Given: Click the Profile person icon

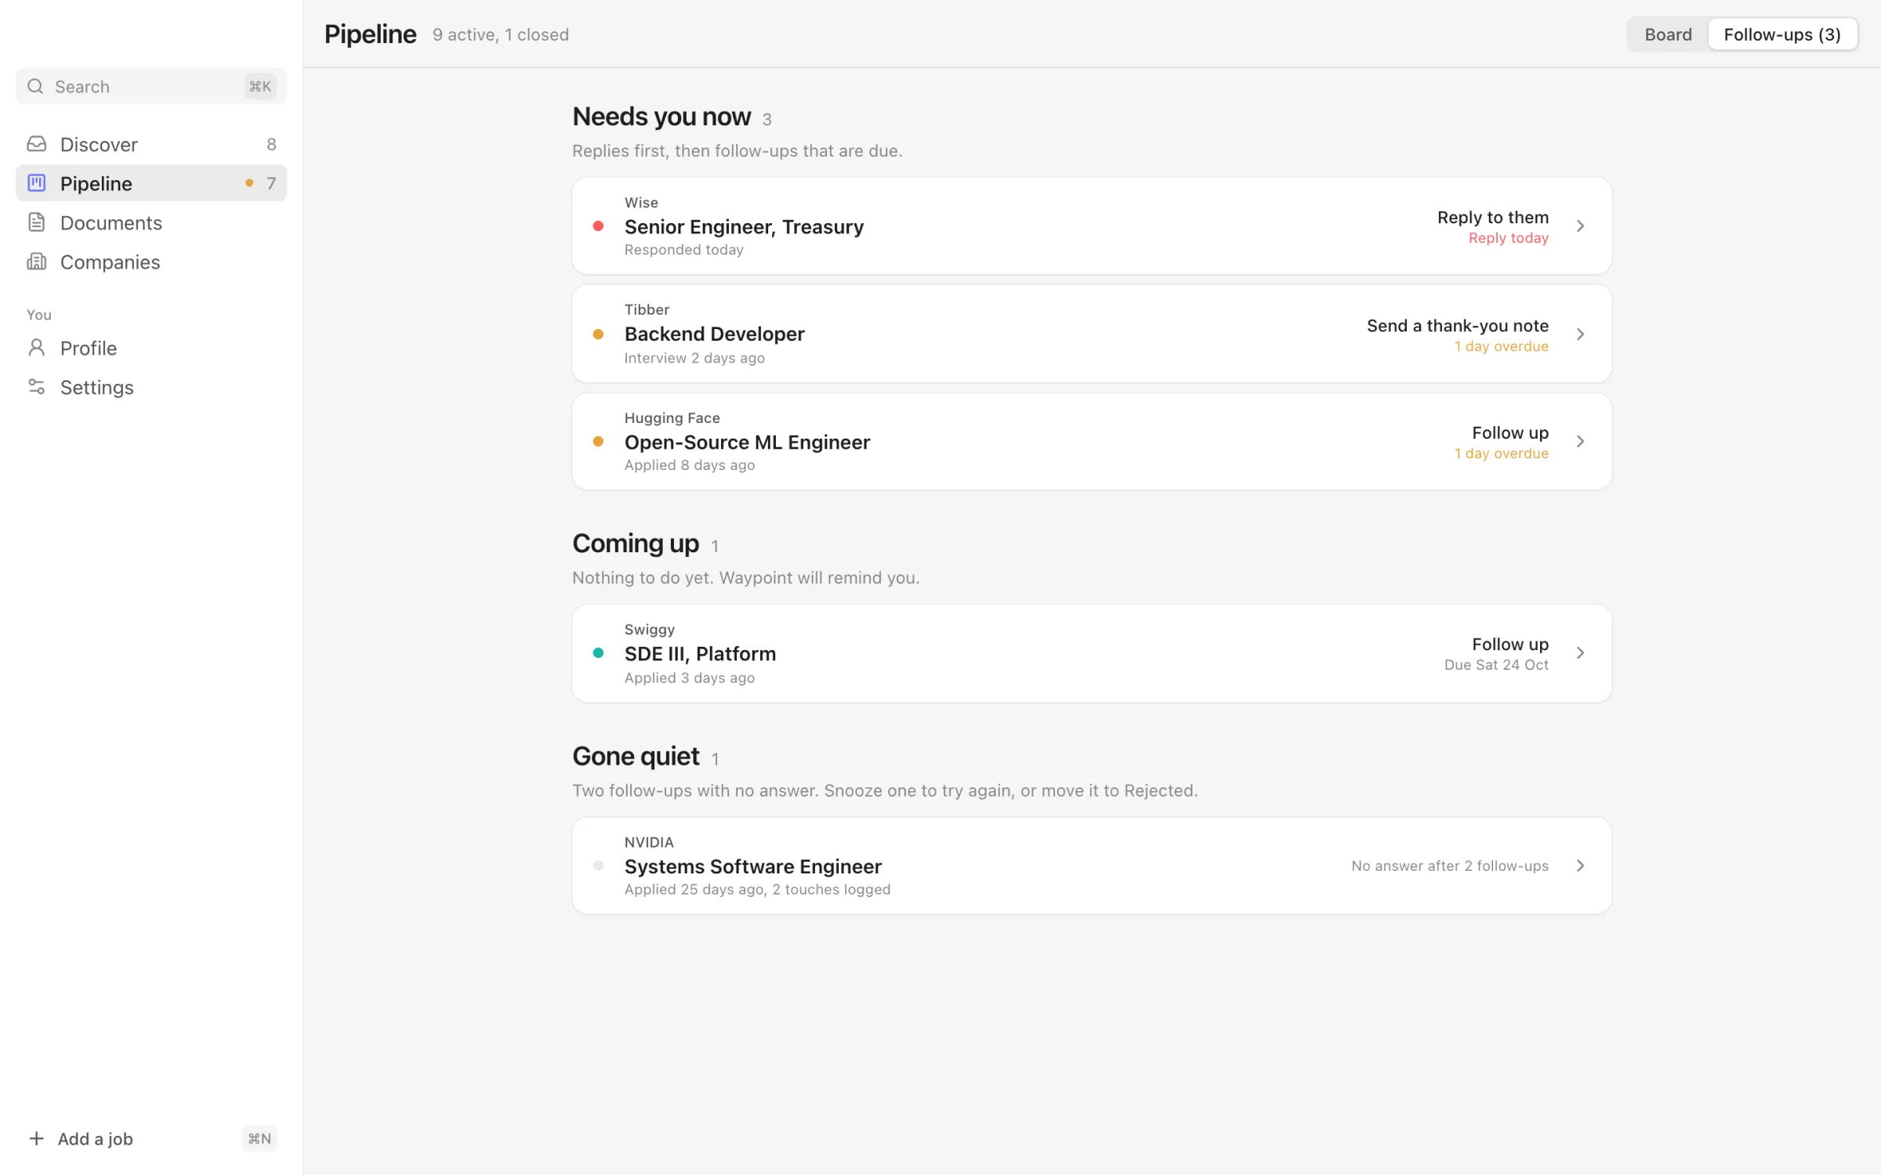Looking at the screenshot, I should coord(36,348).
